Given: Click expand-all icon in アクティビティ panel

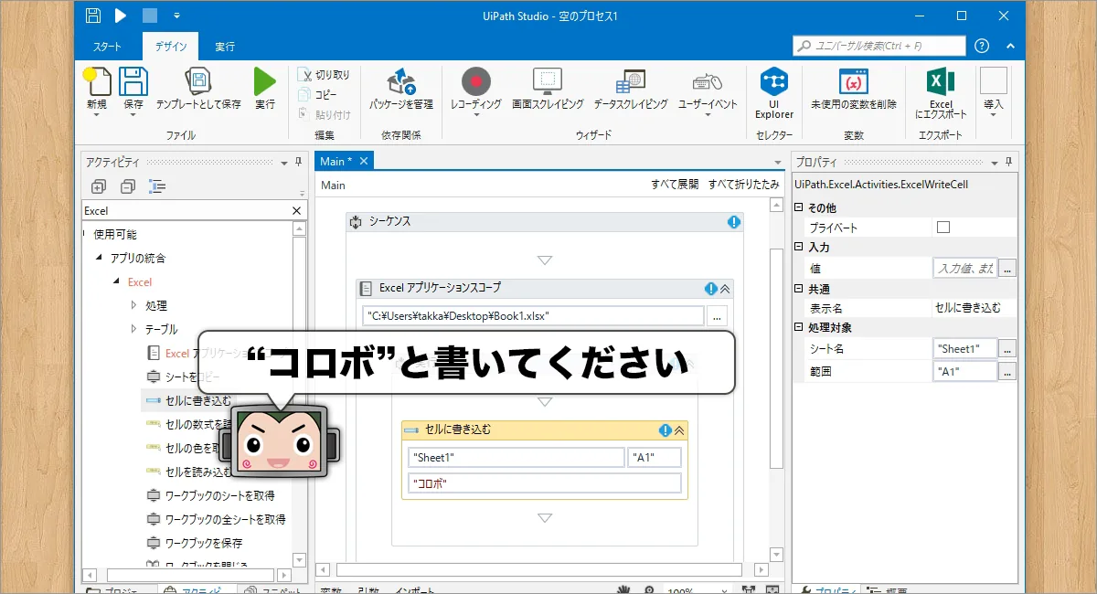Looking at the screenshot, I should (99, 186).
